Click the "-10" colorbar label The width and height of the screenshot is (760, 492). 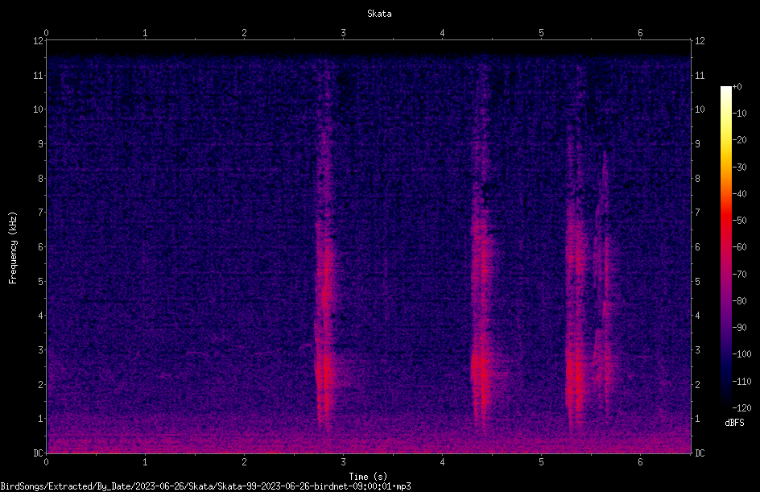click(x=739, y=114)
